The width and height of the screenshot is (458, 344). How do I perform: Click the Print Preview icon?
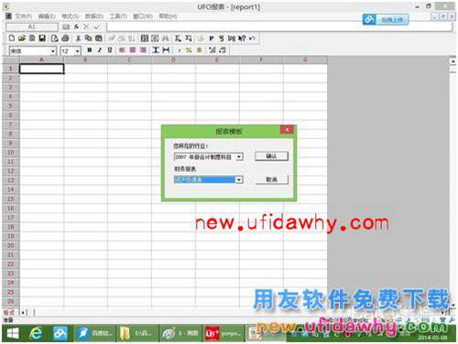click(54, 38)
